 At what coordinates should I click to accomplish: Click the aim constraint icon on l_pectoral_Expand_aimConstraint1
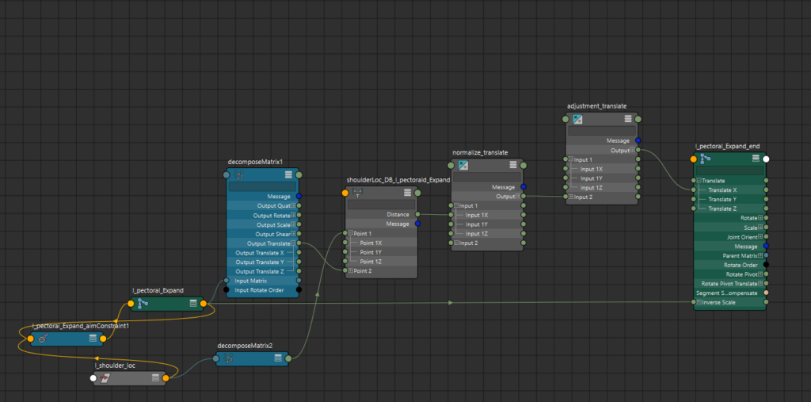pyautogui.click(x=44, y=339)
